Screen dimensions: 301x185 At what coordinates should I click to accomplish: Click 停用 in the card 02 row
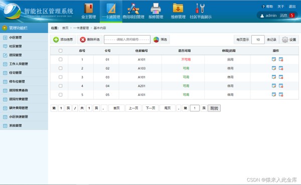point(230,68)
